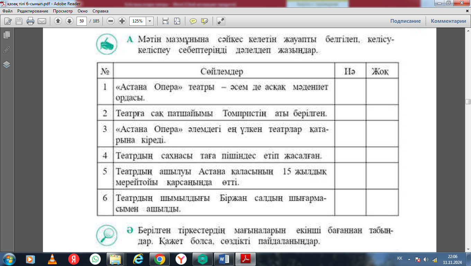Screen dimensions: 471x266
Task: Zoom in with the plus button
Action: tap(122, 21)
